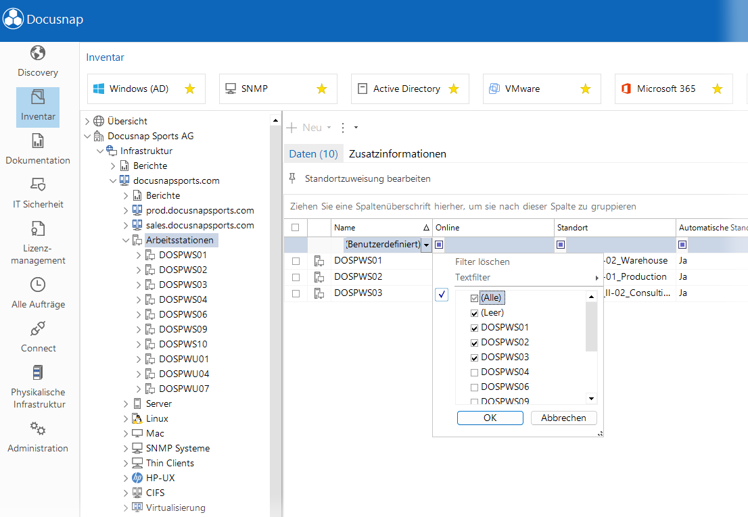This screenshot has width=748, height=517.
Task: Confirm the filter with OK
Action: click(490, 418)
